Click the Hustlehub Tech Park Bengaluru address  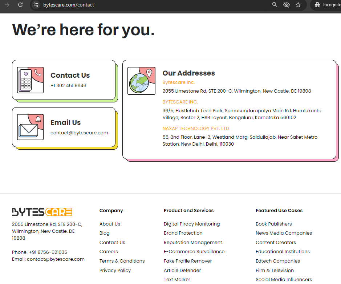(x=242, y=114)
